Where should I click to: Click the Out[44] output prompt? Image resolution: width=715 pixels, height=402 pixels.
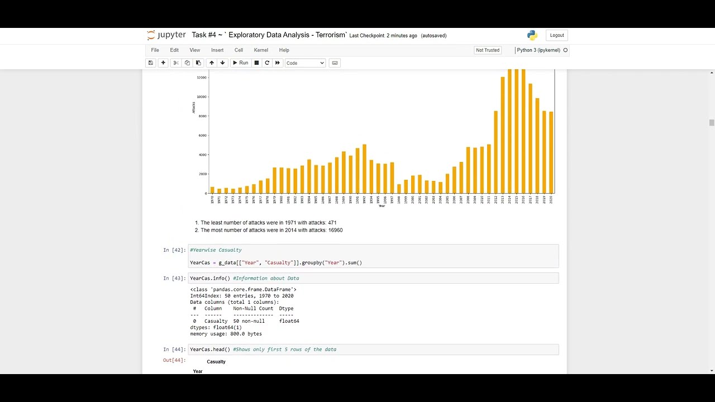coord(174,360)
